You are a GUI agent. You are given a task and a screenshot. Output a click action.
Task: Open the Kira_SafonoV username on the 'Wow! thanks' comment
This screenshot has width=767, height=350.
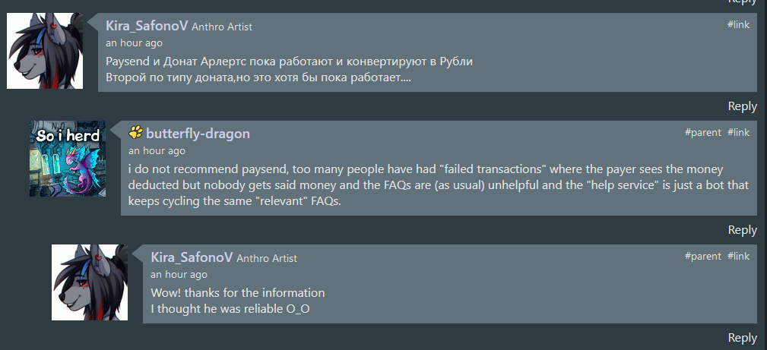click(x=192, y=257)
